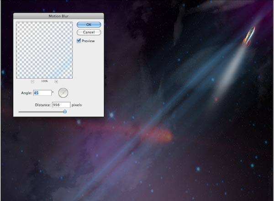Click the Motion Blur dialog title bar
Screen dimensions: 274x201
[x=58, y=16]
